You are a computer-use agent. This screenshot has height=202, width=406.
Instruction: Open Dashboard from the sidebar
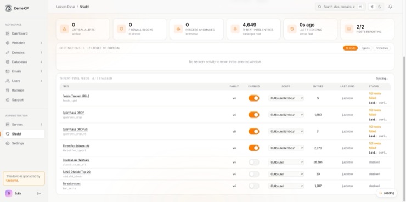point(24,33)
